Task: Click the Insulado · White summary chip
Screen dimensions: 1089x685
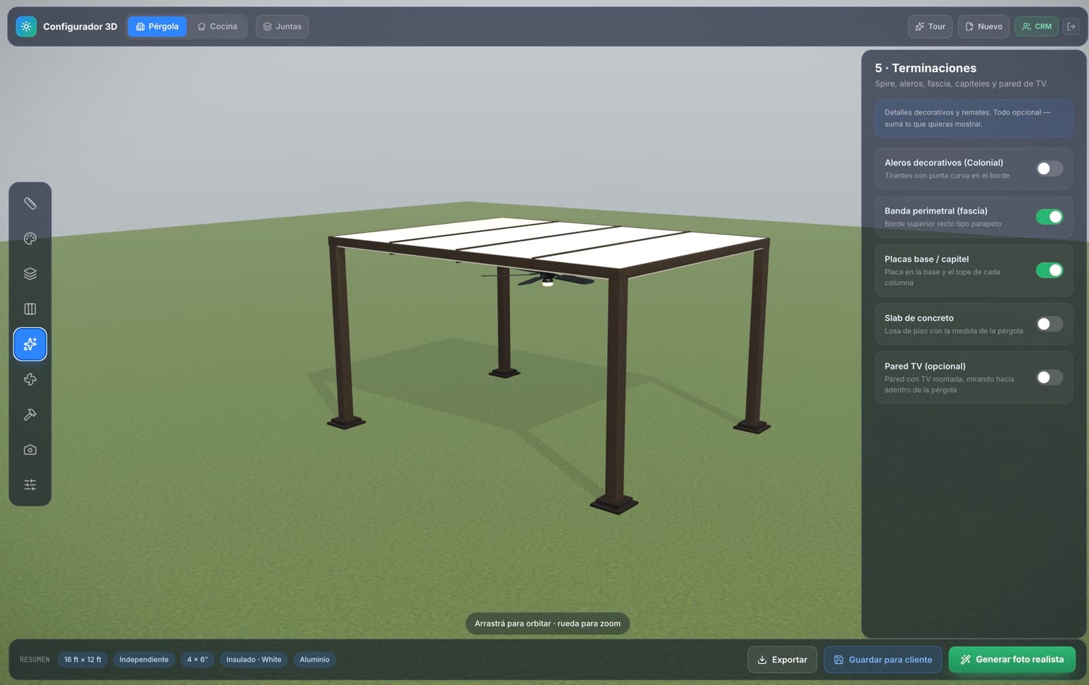Action: (254, 660)
